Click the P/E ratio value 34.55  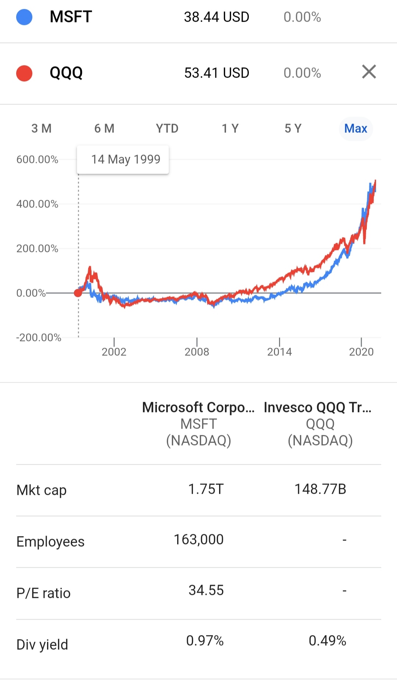click(206, 590)
